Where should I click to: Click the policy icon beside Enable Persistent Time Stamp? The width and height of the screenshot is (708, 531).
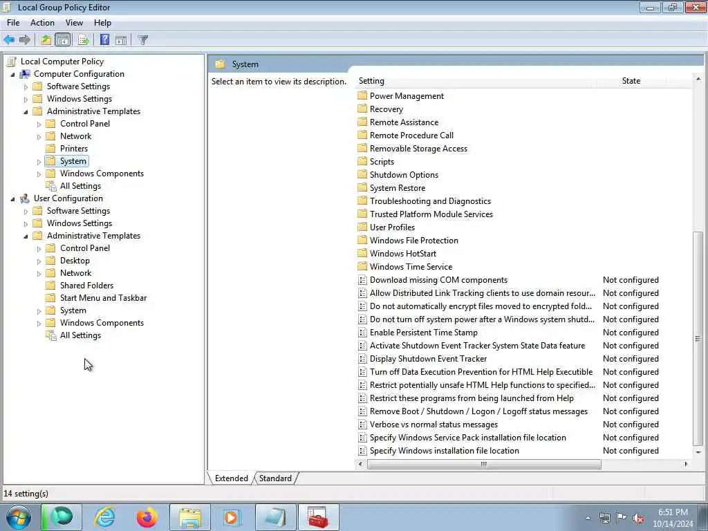pyautogui.click(x=362, y=333)
